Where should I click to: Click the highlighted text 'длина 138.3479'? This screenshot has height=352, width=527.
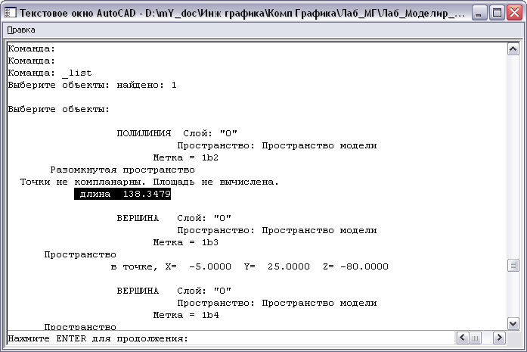coord(122,194)
